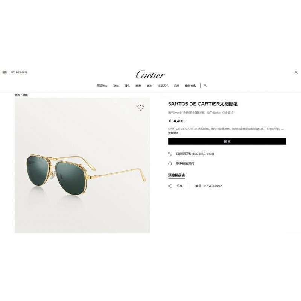Image resolution: width=301 pixels, height=301 pixels.
Task: Click the phone icon beside order by phone
Action: click(170, 154)
